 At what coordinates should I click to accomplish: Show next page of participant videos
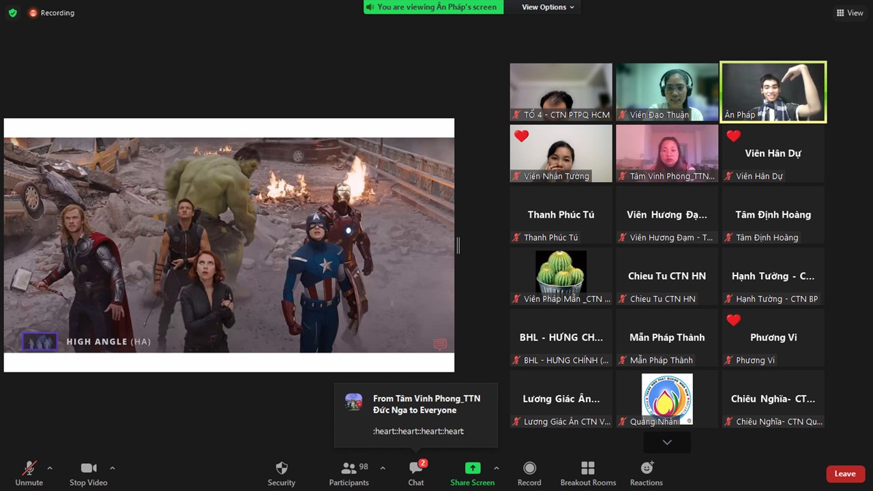[667, 443]
